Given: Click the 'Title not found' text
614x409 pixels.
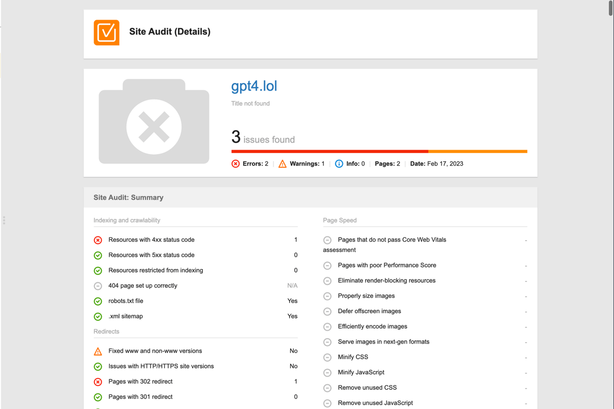Looking at the screenshot, I should coord(250,103).
